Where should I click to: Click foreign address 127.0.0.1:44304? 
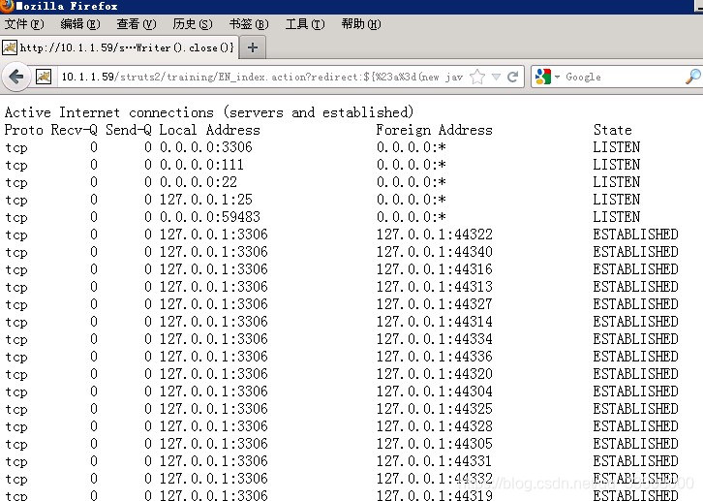[435, 391]
